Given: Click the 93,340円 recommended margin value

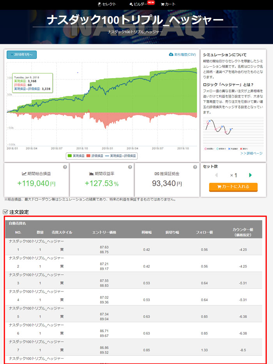Looking at the screenshot, I should pyautogui.click(x=167, y=183).
